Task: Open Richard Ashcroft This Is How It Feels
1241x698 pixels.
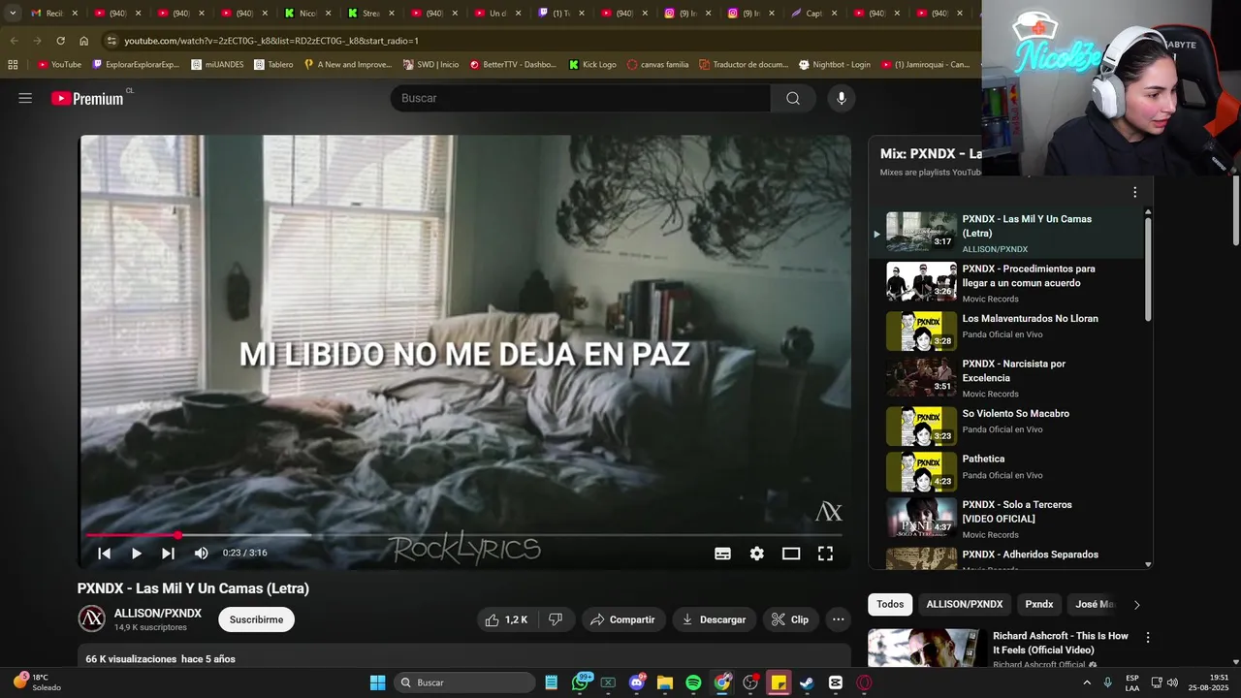Action: point(1061,643)
